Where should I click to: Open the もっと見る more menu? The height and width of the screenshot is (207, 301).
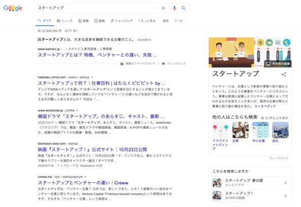[x=147, y=21]
